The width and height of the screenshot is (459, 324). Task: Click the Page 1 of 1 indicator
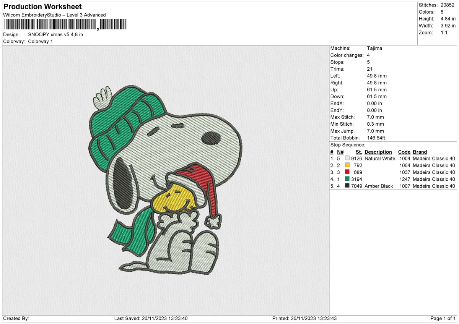click(443, 319)
